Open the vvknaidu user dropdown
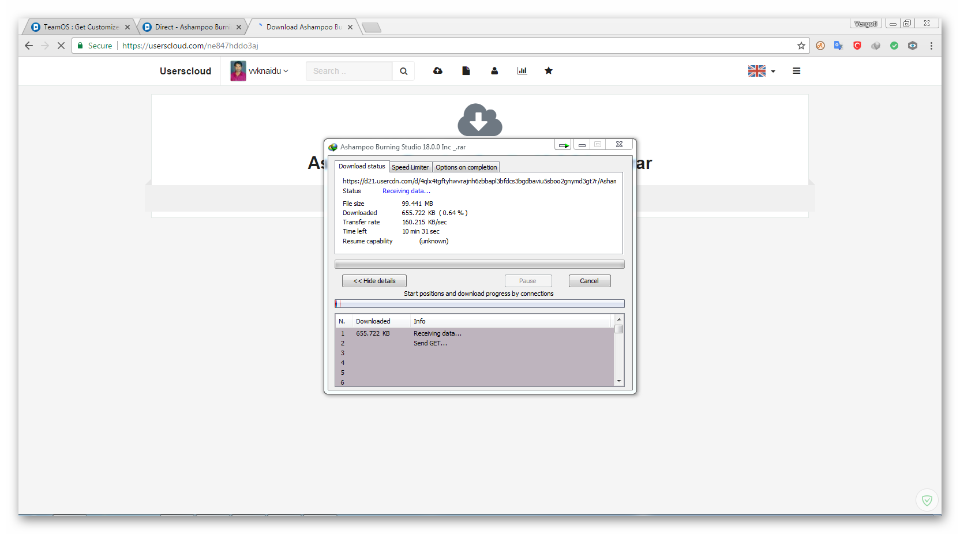The height and width of the screenshot is (534, 960). click(268, 71)
